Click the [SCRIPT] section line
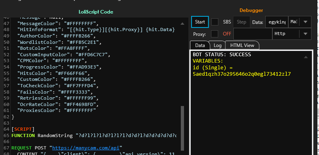 (23, 129)
